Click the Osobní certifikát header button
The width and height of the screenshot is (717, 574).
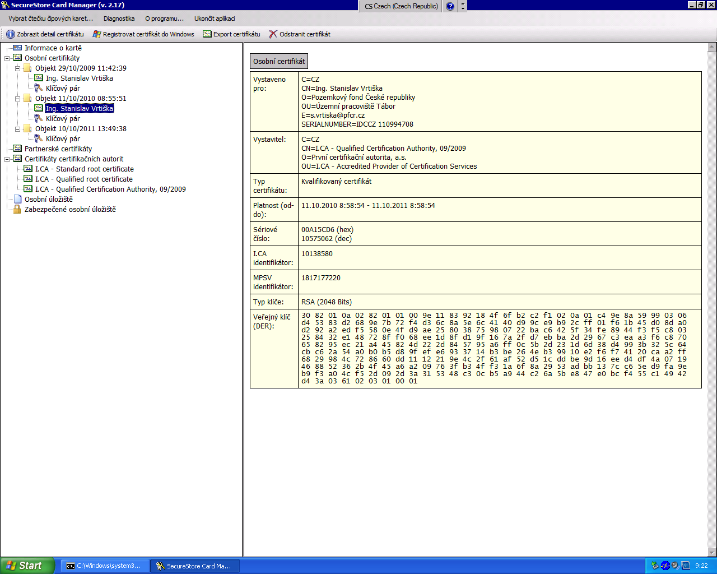(x=279, y=61)
